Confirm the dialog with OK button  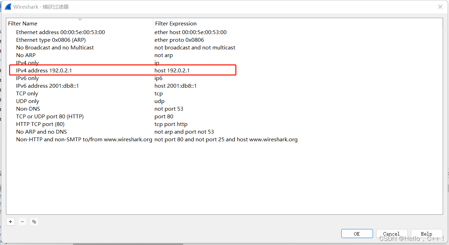[x=357, y=234]
